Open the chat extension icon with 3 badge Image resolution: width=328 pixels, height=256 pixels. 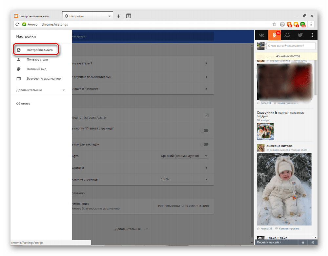296,24
